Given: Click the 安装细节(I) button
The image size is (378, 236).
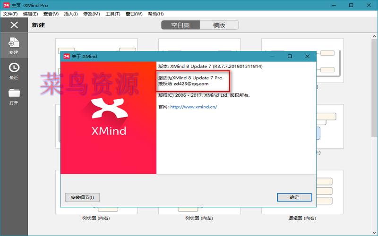Looking at the screenshot, I should pos(82,197).
